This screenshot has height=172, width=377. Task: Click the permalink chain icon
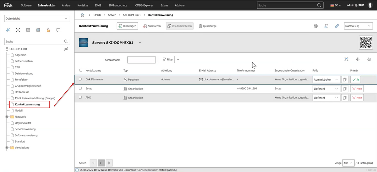point(337,26)
